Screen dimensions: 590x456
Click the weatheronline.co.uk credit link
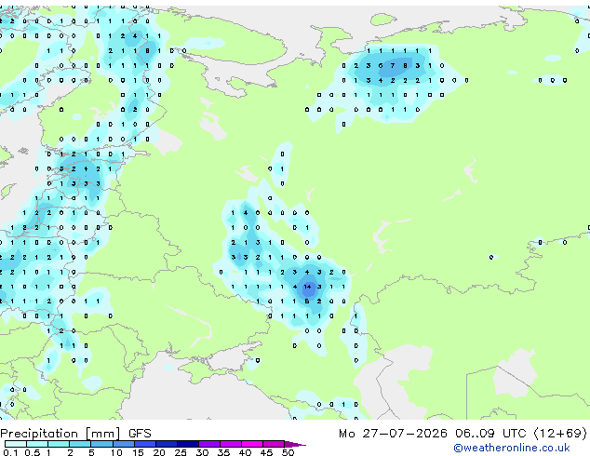[x=511, y=448]
